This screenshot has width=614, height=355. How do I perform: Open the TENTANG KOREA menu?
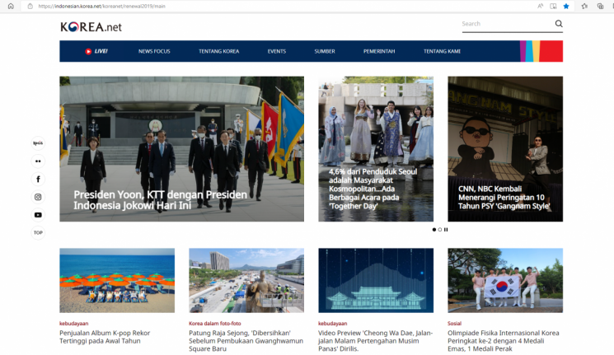tap(218, 51)
